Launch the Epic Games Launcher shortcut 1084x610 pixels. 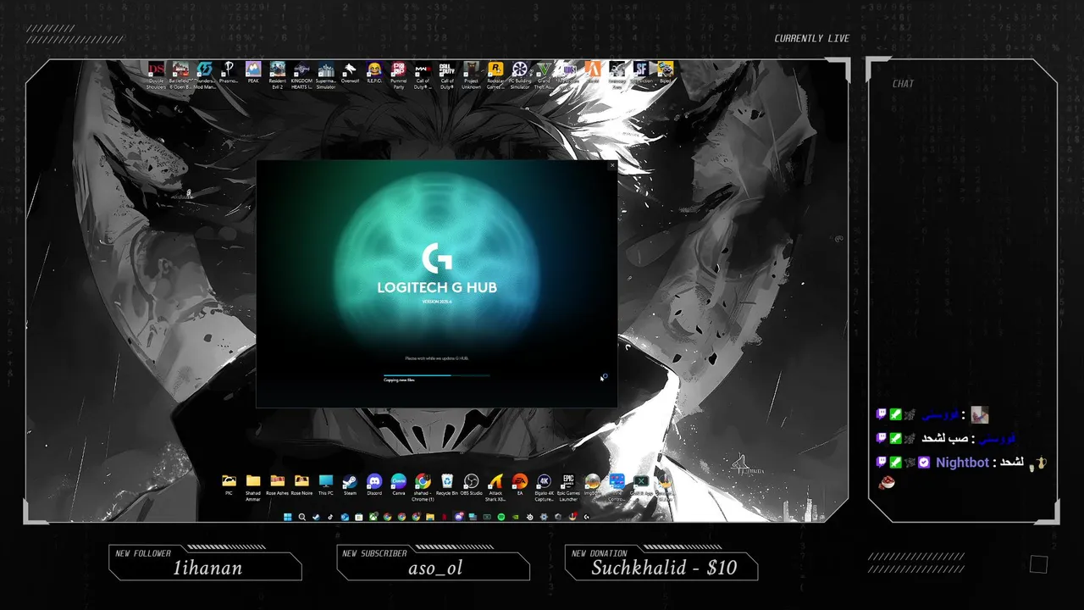coord(568,486)
